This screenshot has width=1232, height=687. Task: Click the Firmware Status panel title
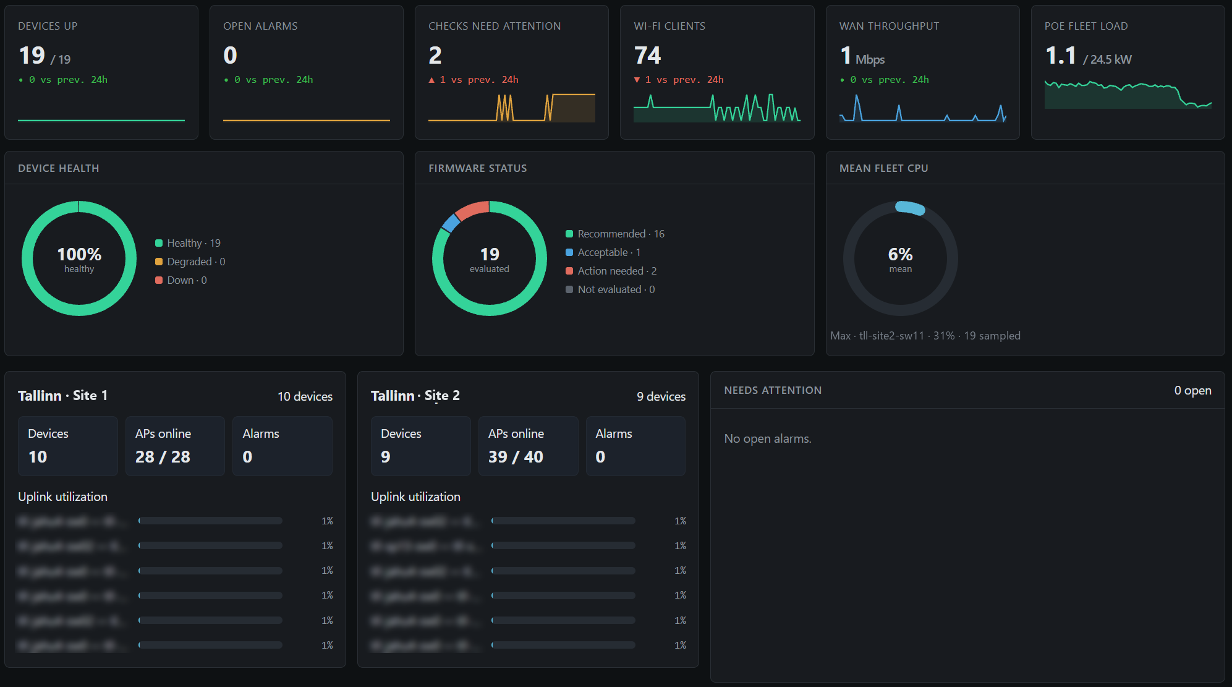(x=478, y=168)
